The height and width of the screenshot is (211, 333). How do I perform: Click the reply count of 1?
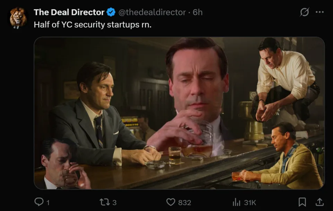(48, 203)
